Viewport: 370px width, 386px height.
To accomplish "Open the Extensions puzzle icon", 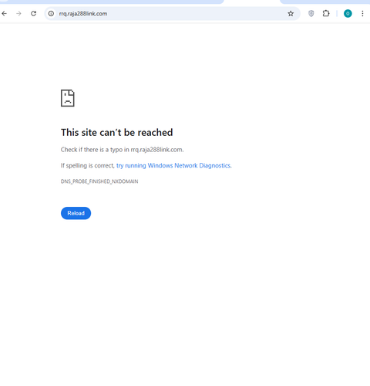I will point(326,13).
